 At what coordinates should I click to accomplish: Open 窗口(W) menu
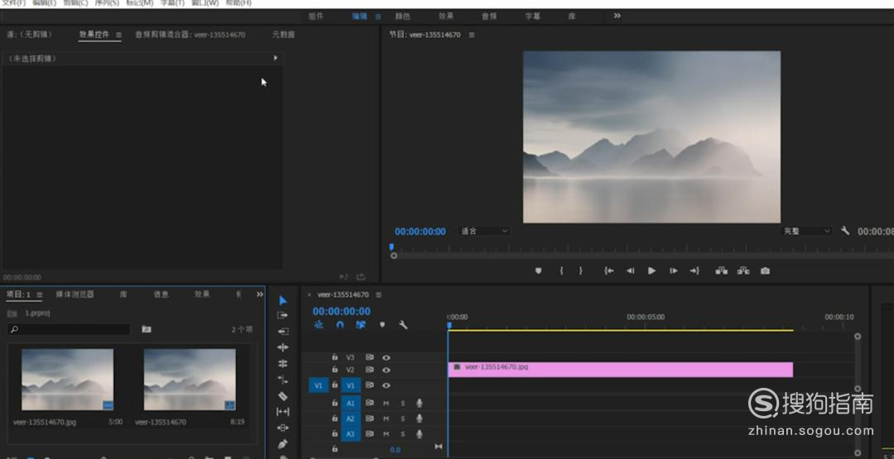[x=204, y=2]
